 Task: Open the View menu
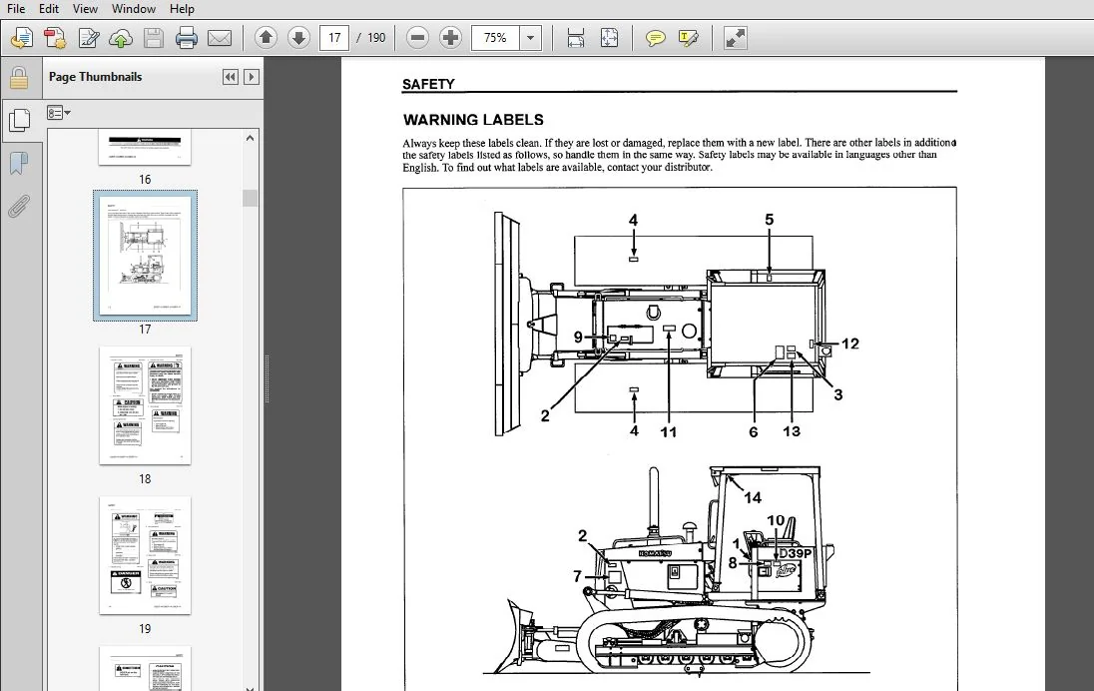click(85, 8)
